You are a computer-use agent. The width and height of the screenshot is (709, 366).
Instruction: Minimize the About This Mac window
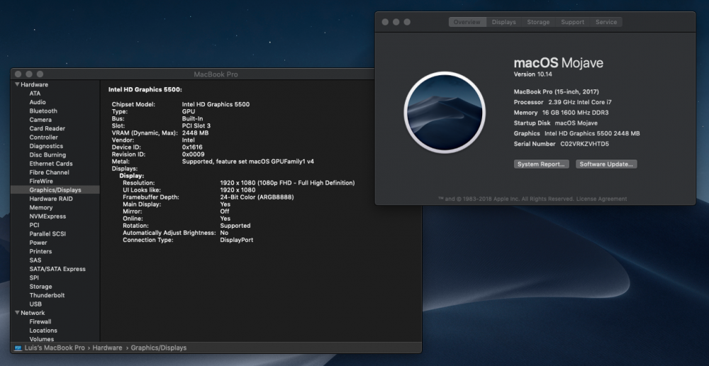396,22
